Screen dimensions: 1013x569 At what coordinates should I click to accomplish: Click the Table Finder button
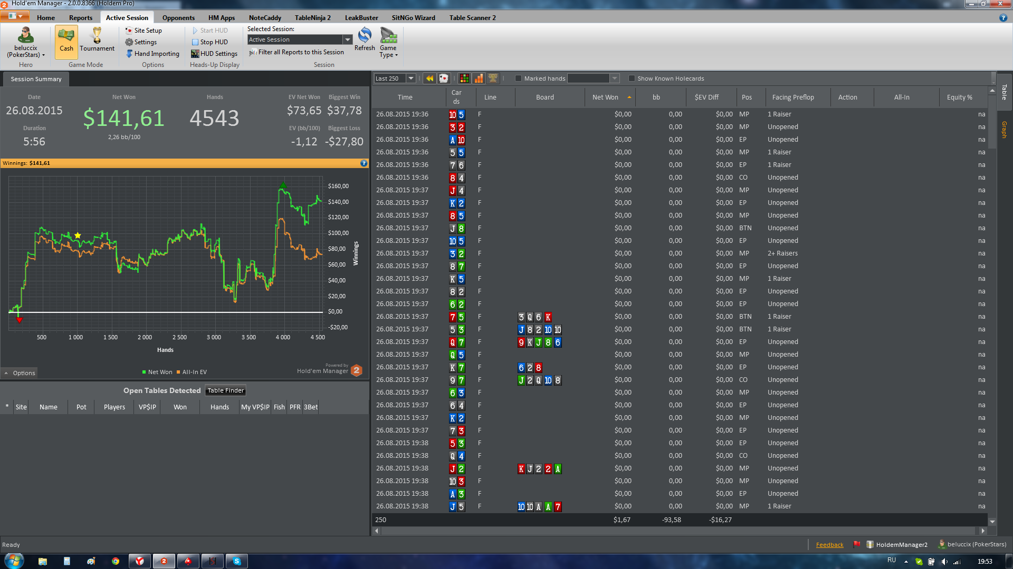point(226,390)
